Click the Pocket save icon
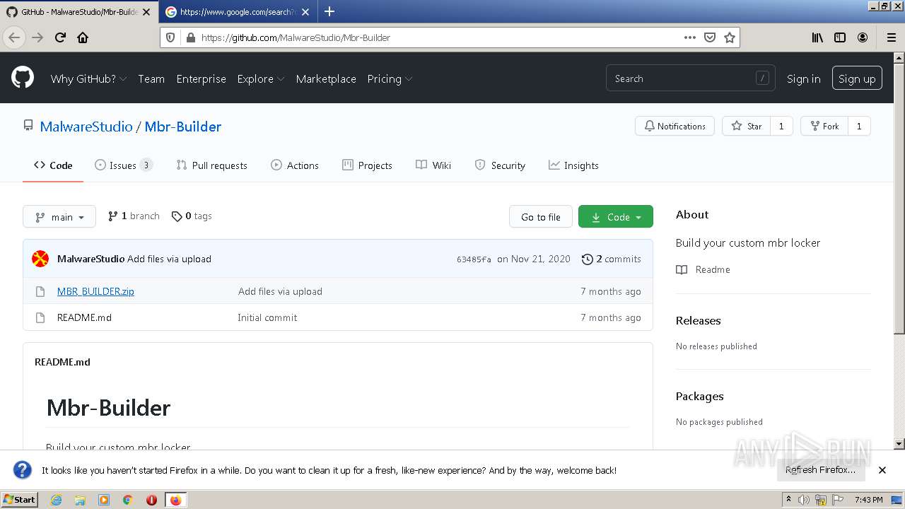The height and width of the screenshot is (509, 905). tap(710, 37)
